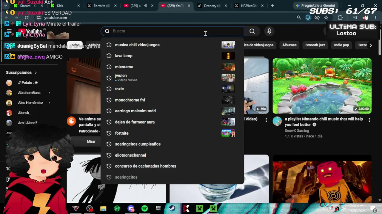382x214 pixels.
Task: Bookmark this page with the star icon
Action: click(326, 18)
